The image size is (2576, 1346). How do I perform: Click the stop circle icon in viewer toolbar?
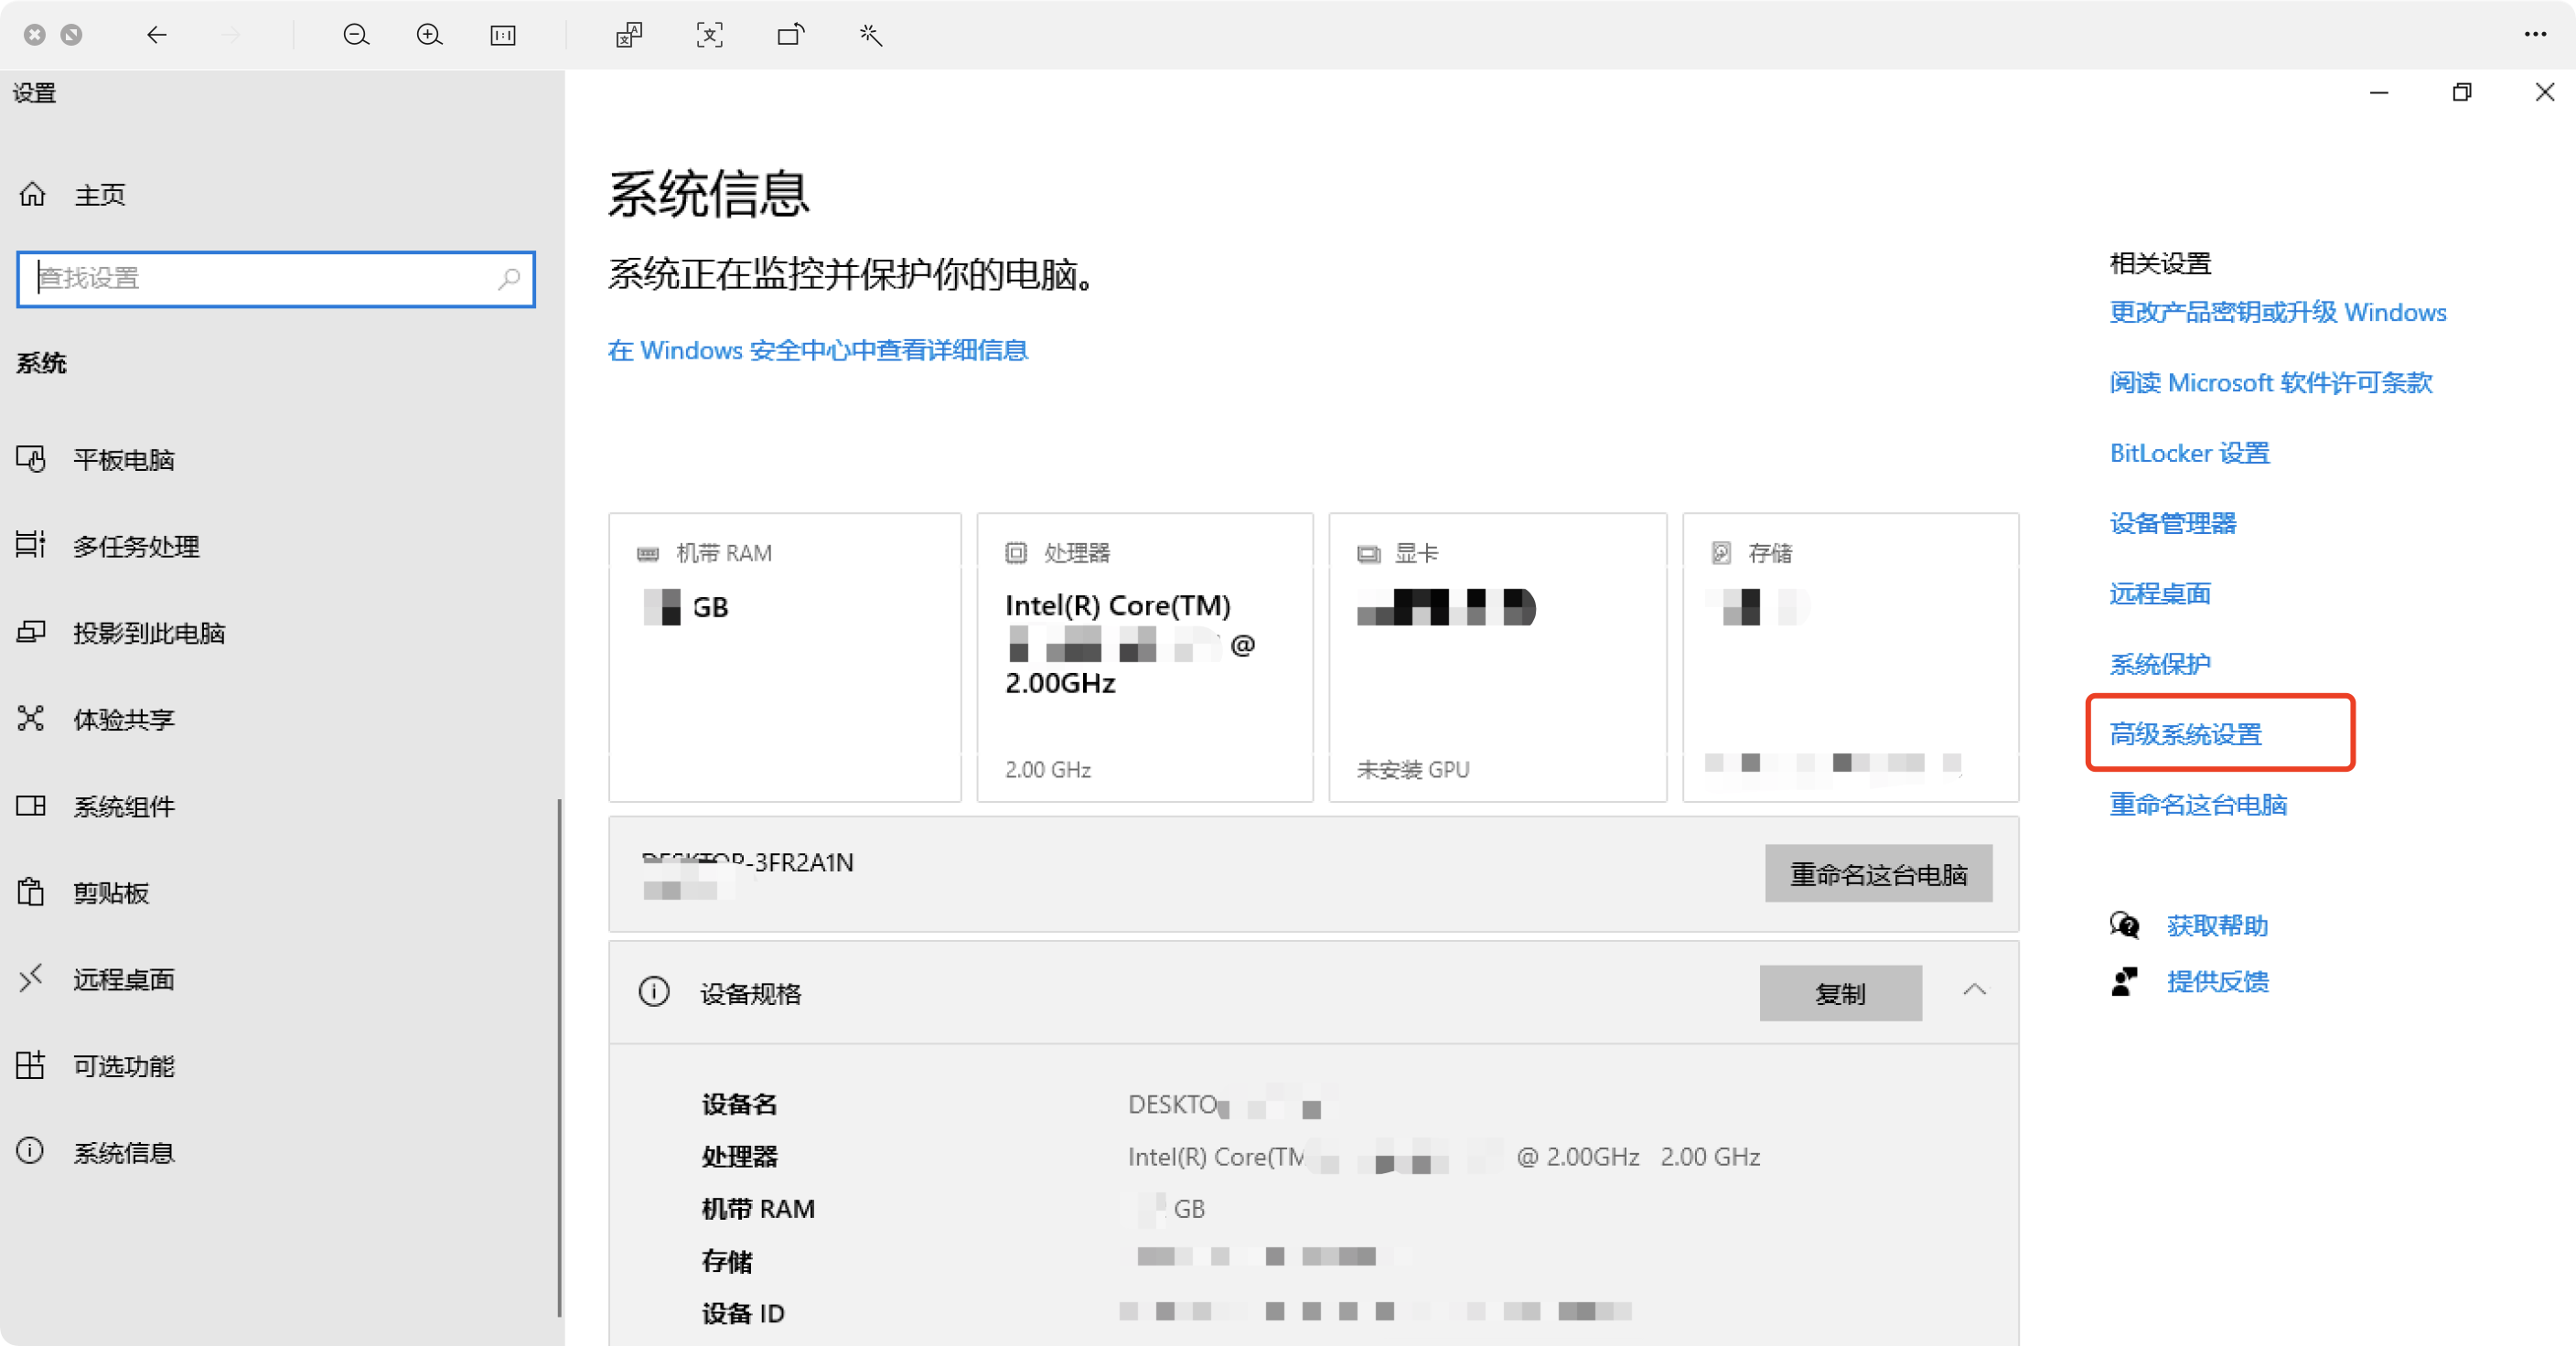71,35
